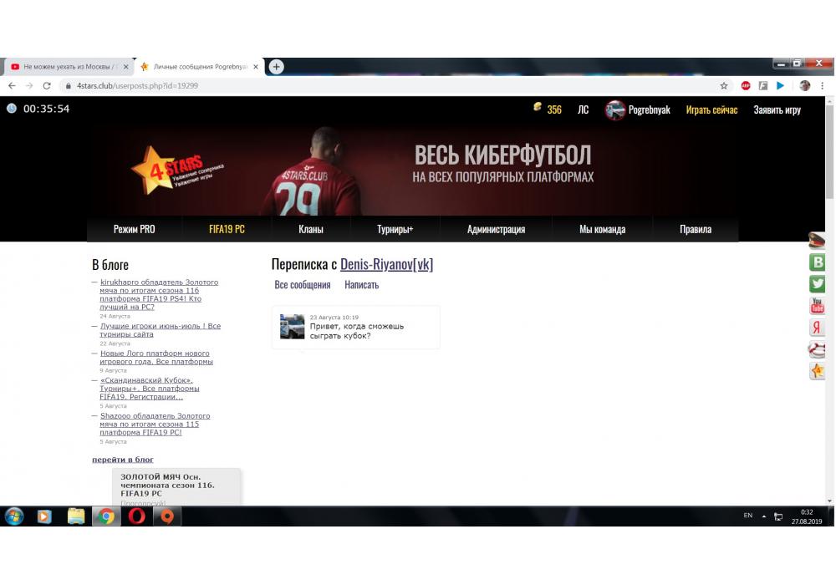This screenshot has width=836, height=585.
Task: Click the coins icon near 356
Action: [538, 107]
